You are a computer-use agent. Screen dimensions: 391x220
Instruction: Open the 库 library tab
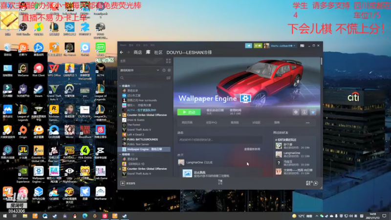click(148, 52)
